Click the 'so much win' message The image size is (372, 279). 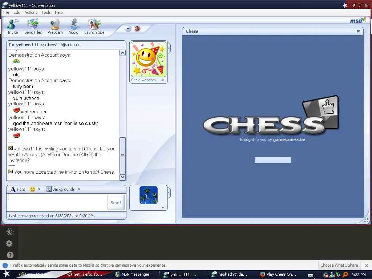coord(26,98)
